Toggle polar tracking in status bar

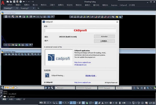point(60,103)
